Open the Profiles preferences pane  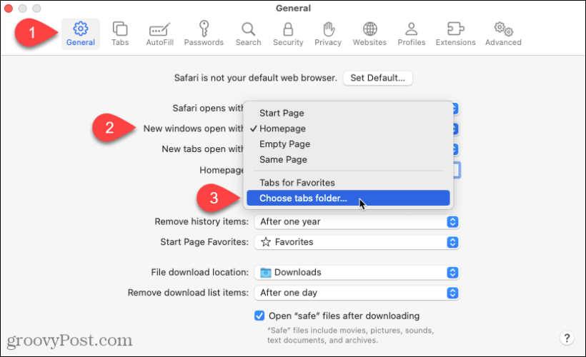tap(411, 34)
